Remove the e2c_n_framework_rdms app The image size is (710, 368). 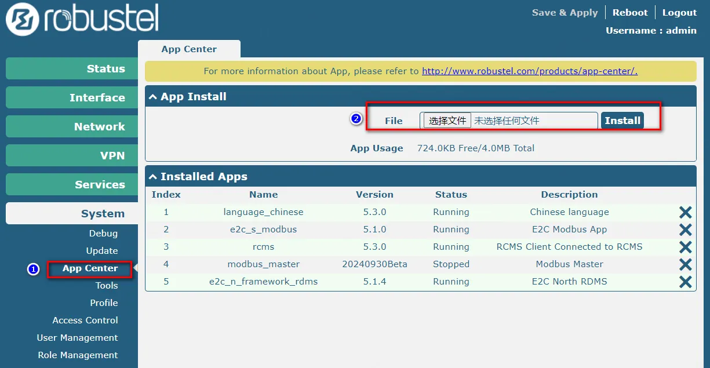coord(685,282)
